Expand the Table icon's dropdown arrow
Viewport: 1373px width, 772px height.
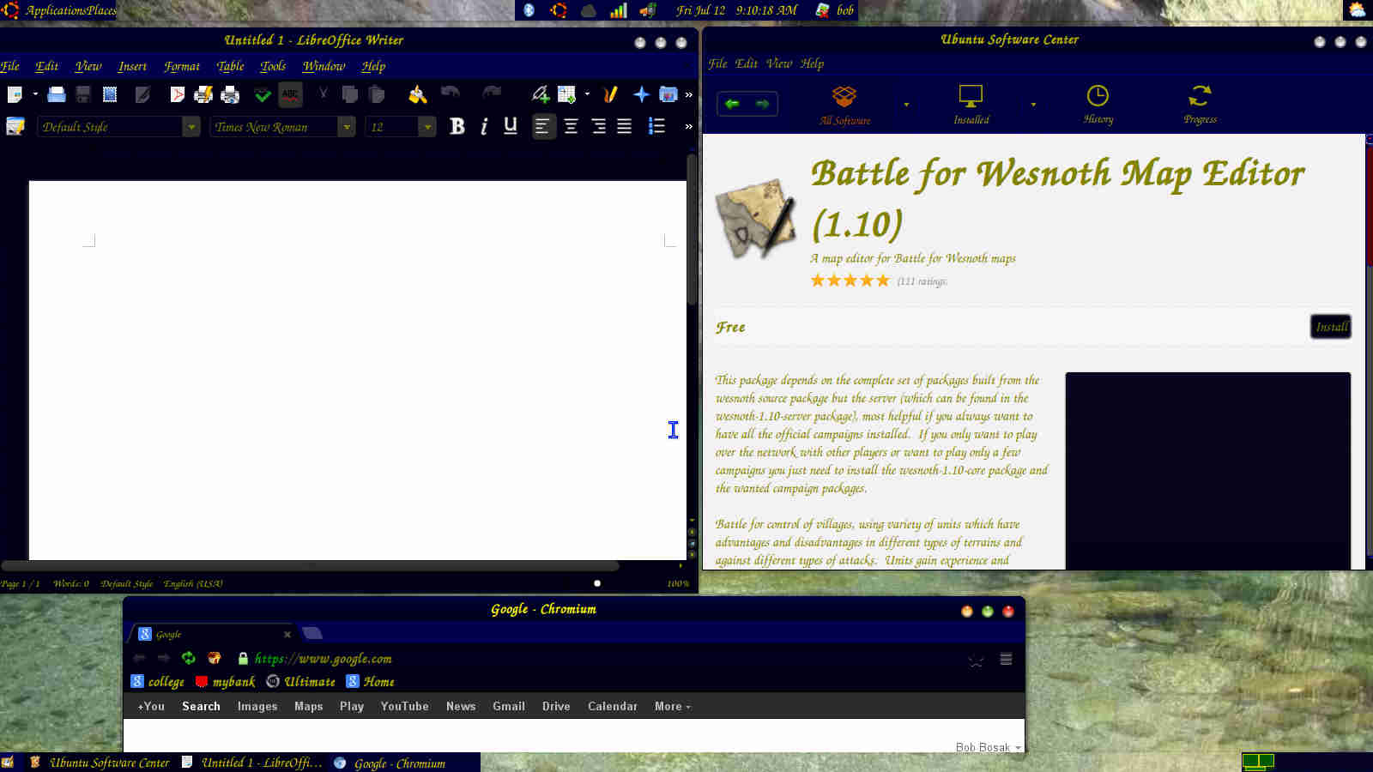(587, 94)
